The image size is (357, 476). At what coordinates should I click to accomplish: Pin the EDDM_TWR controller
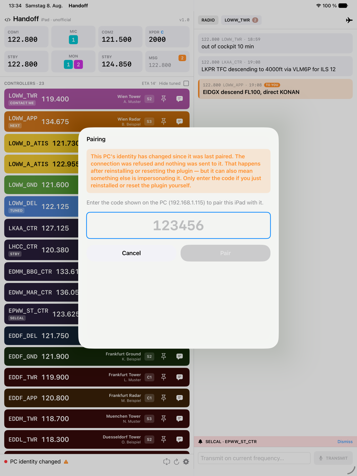click(x=164, y=419)
